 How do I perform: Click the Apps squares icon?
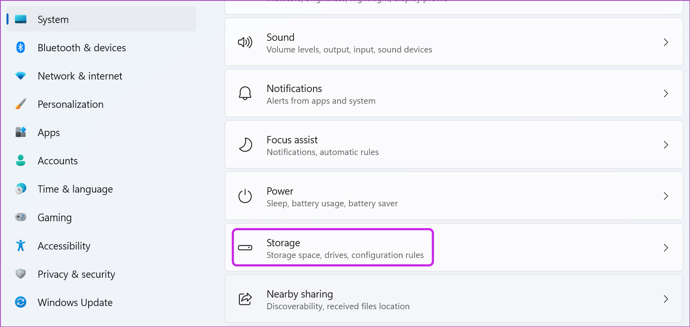[x=21, y=132]
